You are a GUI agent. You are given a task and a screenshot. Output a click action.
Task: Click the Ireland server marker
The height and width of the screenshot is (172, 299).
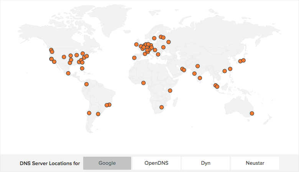pos(136,44)
